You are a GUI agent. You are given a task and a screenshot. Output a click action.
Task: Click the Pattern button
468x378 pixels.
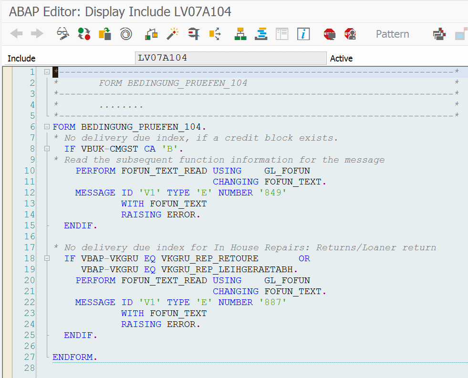pyautogui.click(x=392, y=34)
